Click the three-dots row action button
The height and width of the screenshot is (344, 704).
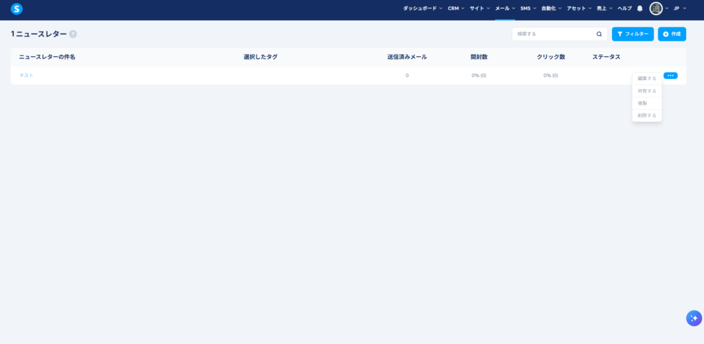[670, 76]
